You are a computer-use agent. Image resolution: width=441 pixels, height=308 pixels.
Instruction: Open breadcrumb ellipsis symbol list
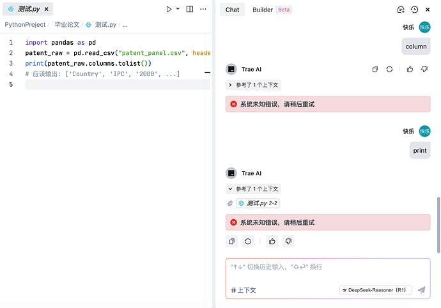pos(125,25)
